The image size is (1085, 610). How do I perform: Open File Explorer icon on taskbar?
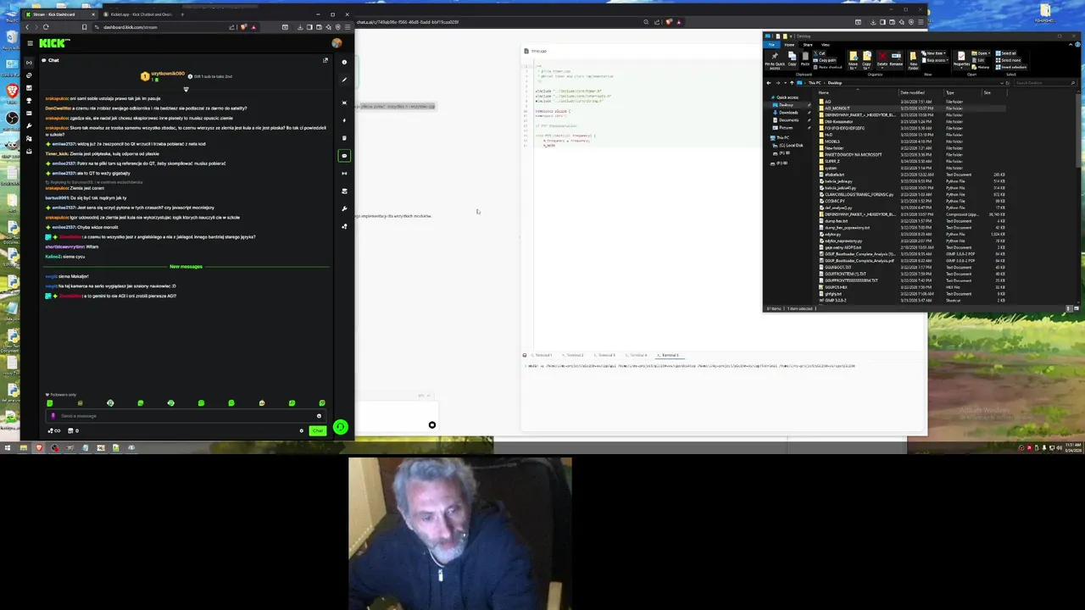(24, 448)
